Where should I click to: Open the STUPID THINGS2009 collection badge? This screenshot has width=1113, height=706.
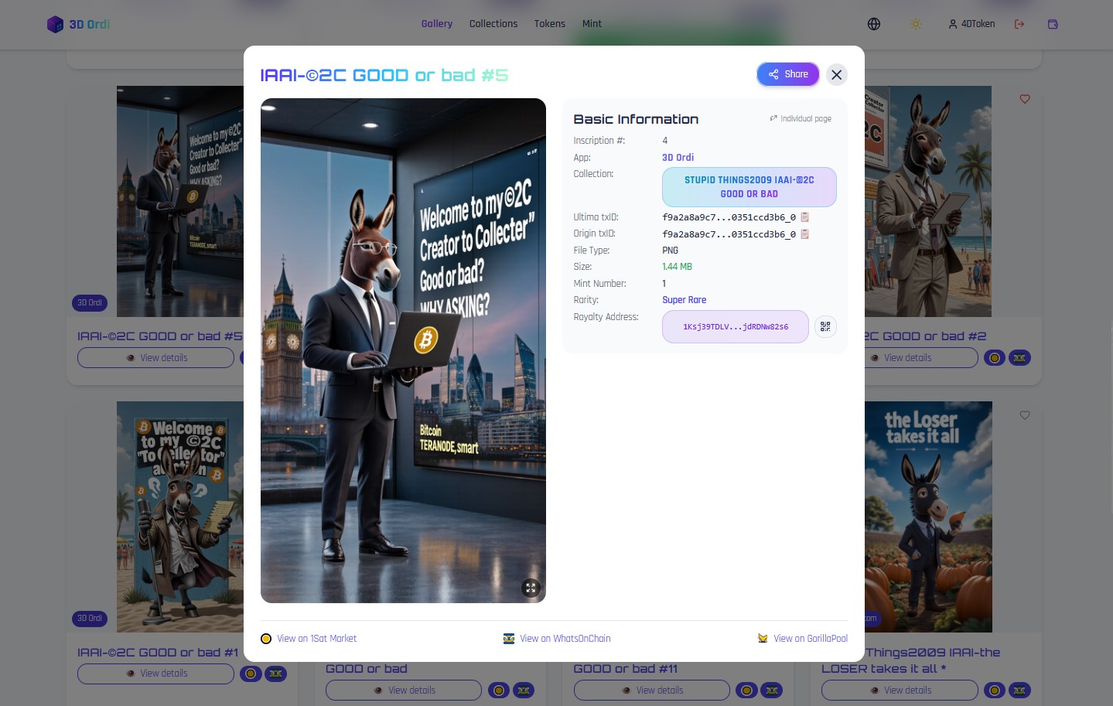[x=749, y=187]
